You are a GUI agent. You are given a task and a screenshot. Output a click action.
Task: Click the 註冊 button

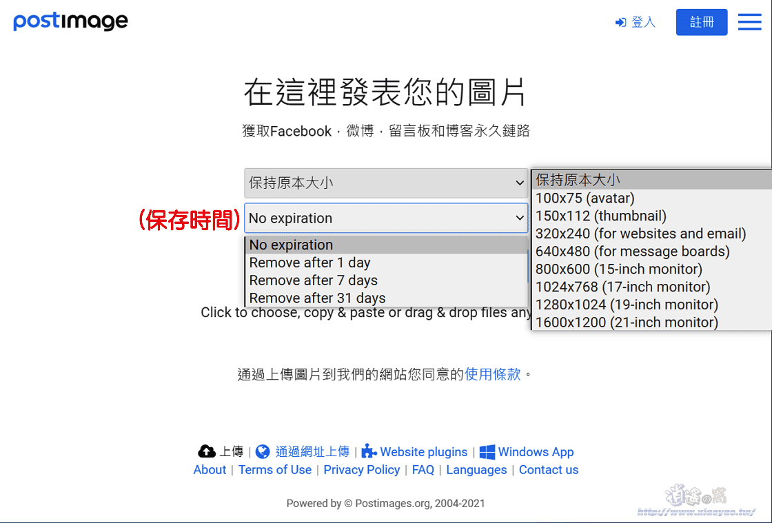pos(702,22)
